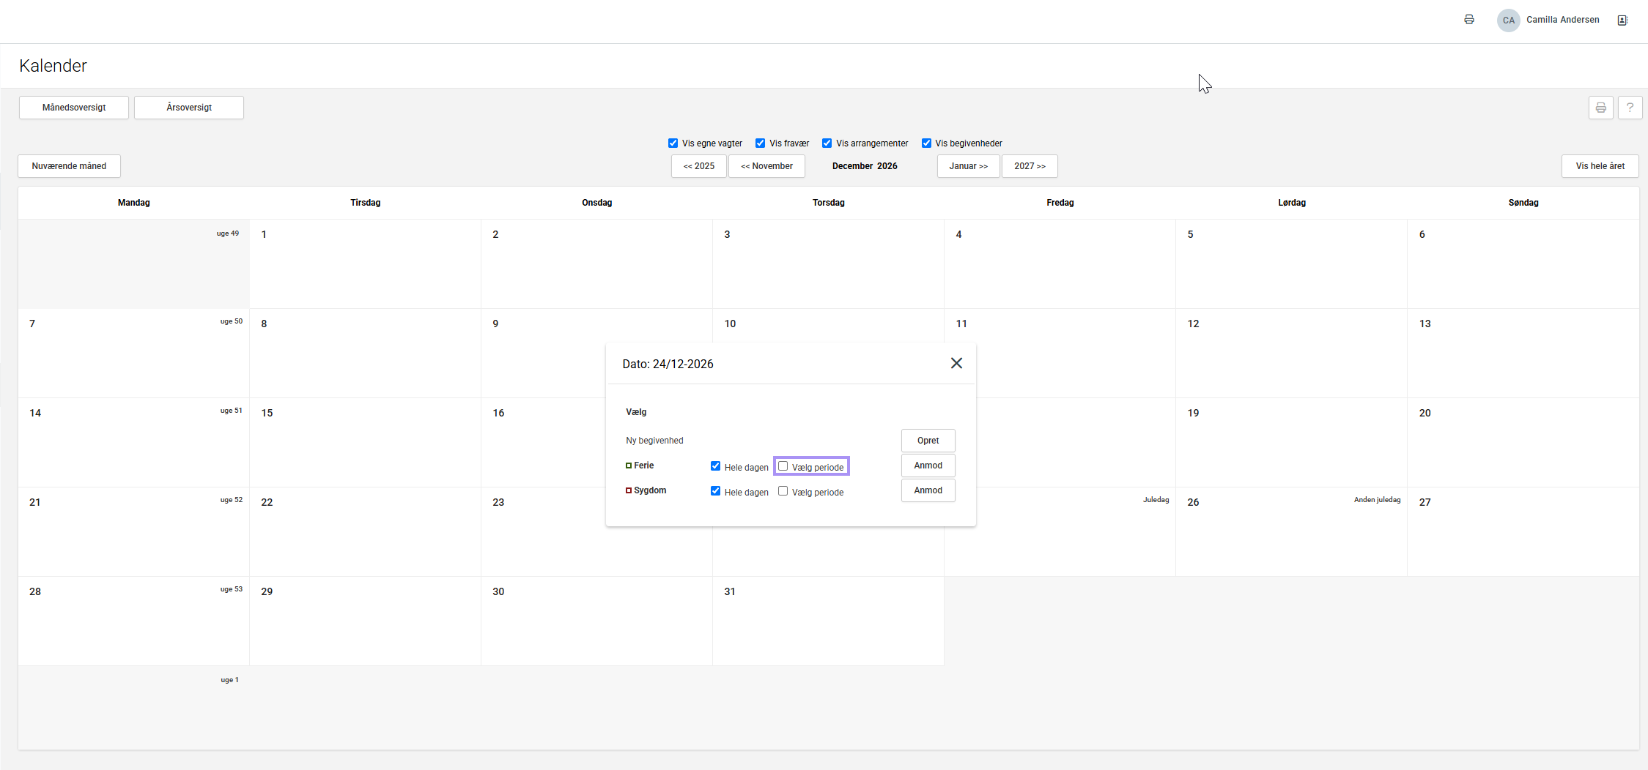Select day 22 in the calendar
This screenshot has height=770, width=1648.
point(365,531)
